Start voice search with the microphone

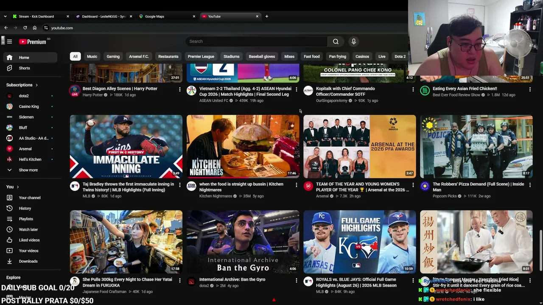(353, 42)
